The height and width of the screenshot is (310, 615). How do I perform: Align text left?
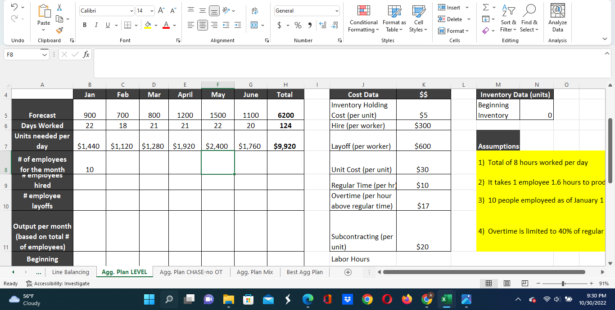[x=191, y=25]
